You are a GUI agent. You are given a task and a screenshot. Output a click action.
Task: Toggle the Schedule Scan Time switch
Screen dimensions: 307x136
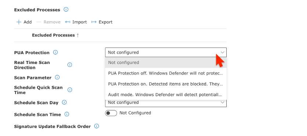[111, 113]
